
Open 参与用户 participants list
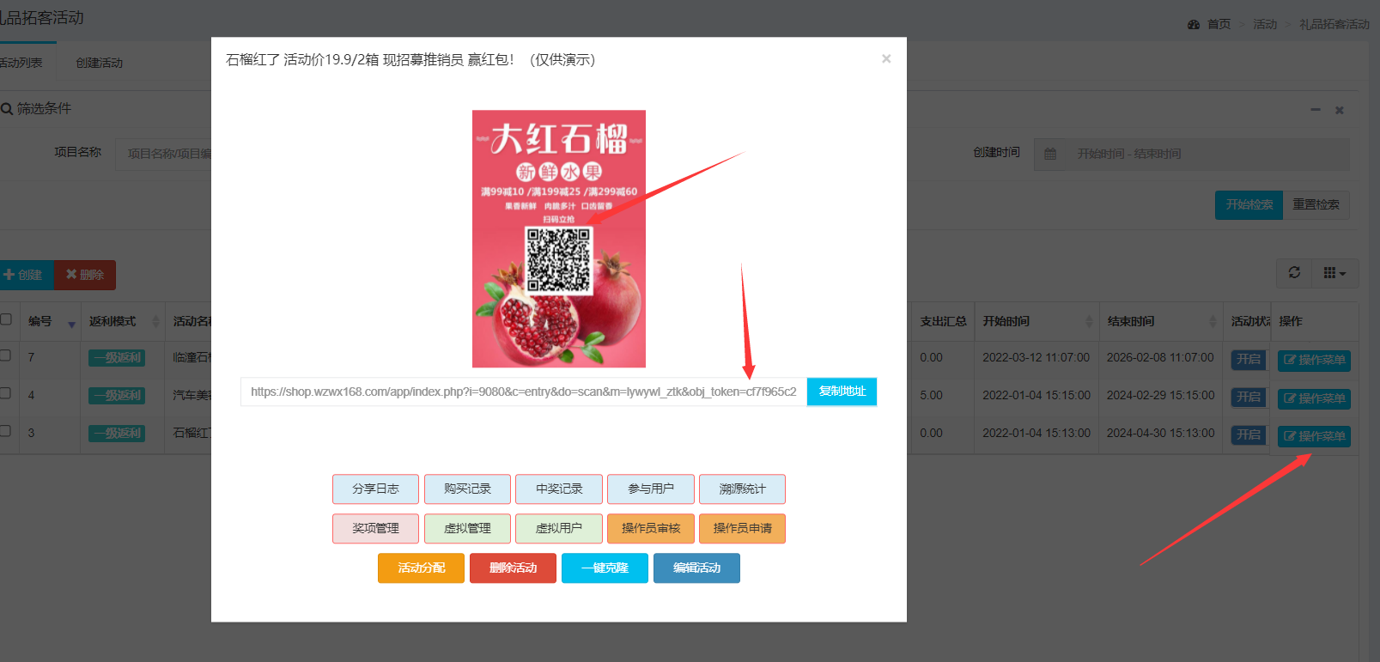(x=651, y=489)
